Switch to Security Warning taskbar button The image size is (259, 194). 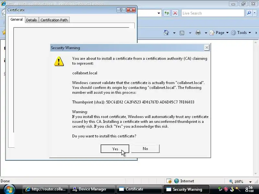click(x=186, y=189)
